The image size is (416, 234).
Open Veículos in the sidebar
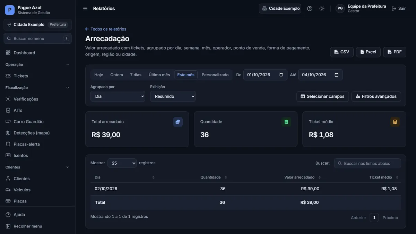point(37,190)
